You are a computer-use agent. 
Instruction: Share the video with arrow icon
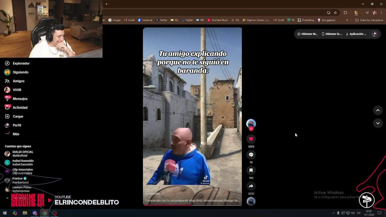tap(251, 186)
